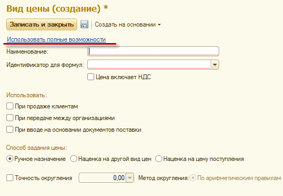The width and height of the screenshot is (283, 196).
Task: Click Вид цены (создание) title text
Action: 57,8
